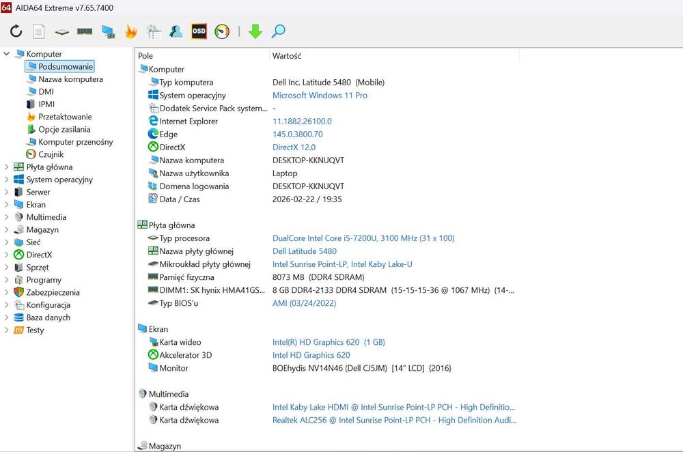Click Intel Sunrise Point-LP chipset link
Image resolution: width=683 pixels, height=452 pixels.
tap(342, 264)
